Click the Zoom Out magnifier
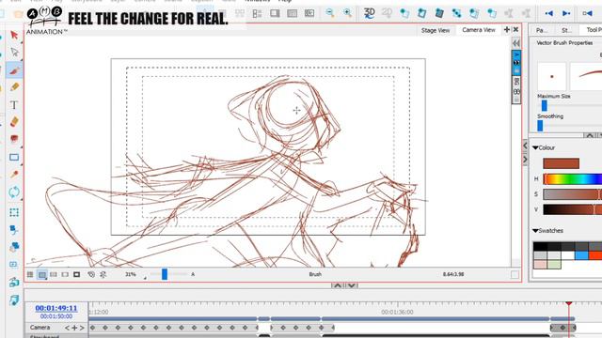 [330, 13]
